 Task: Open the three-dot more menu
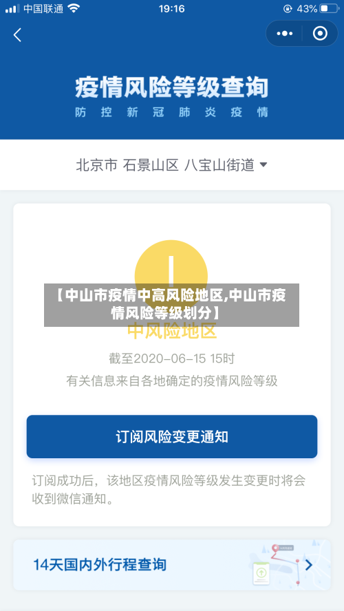click(x=284, y=34)
